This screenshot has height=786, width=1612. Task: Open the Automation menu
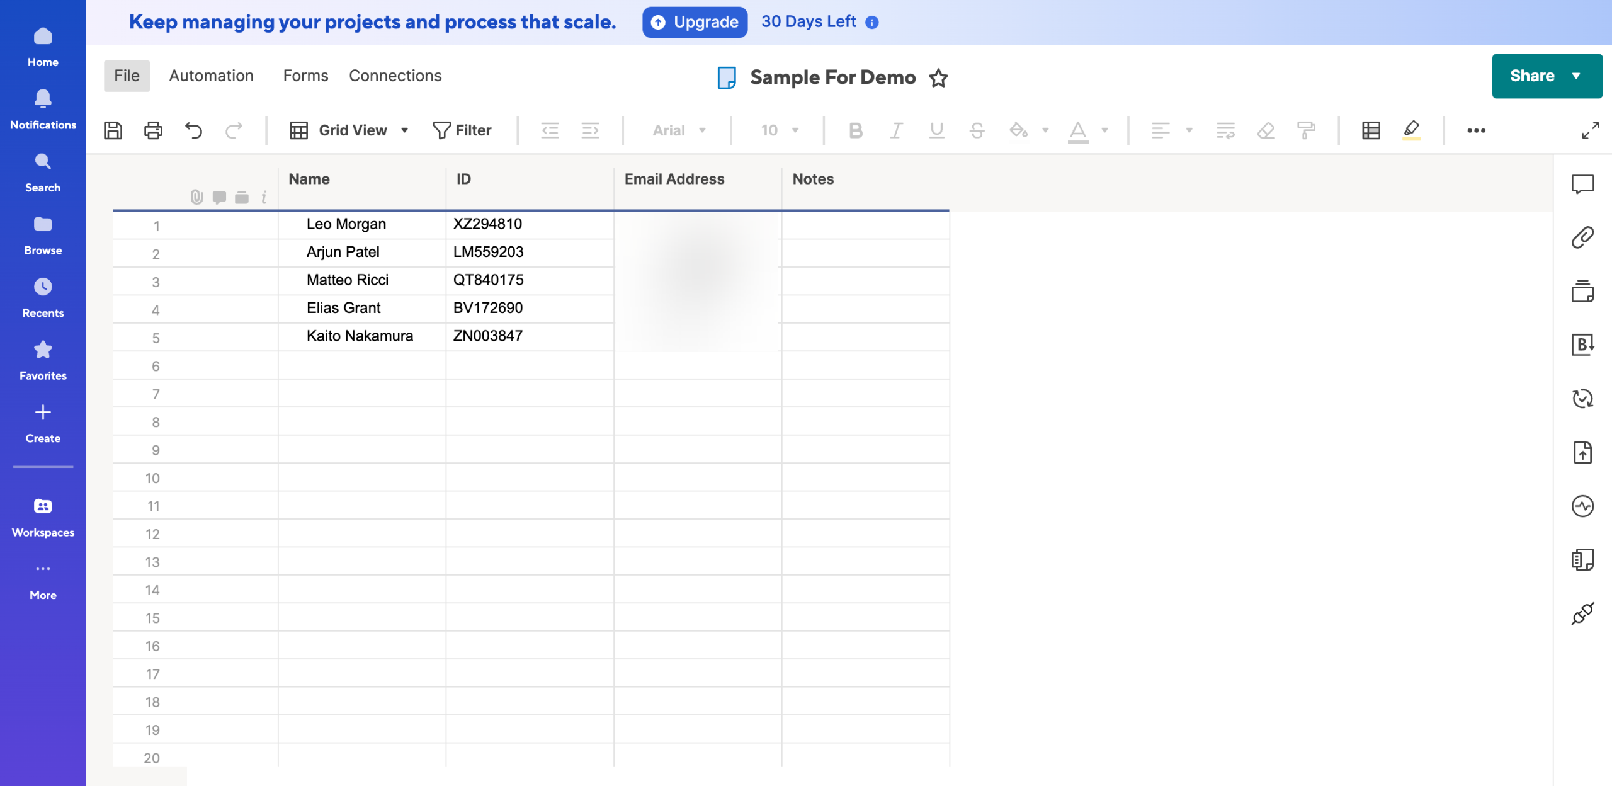[x=212, y=76]
